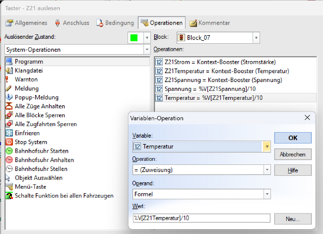323x234 pixels.
Task: Switch to the Anschluss tab
Action: click(x=72, y=23)
